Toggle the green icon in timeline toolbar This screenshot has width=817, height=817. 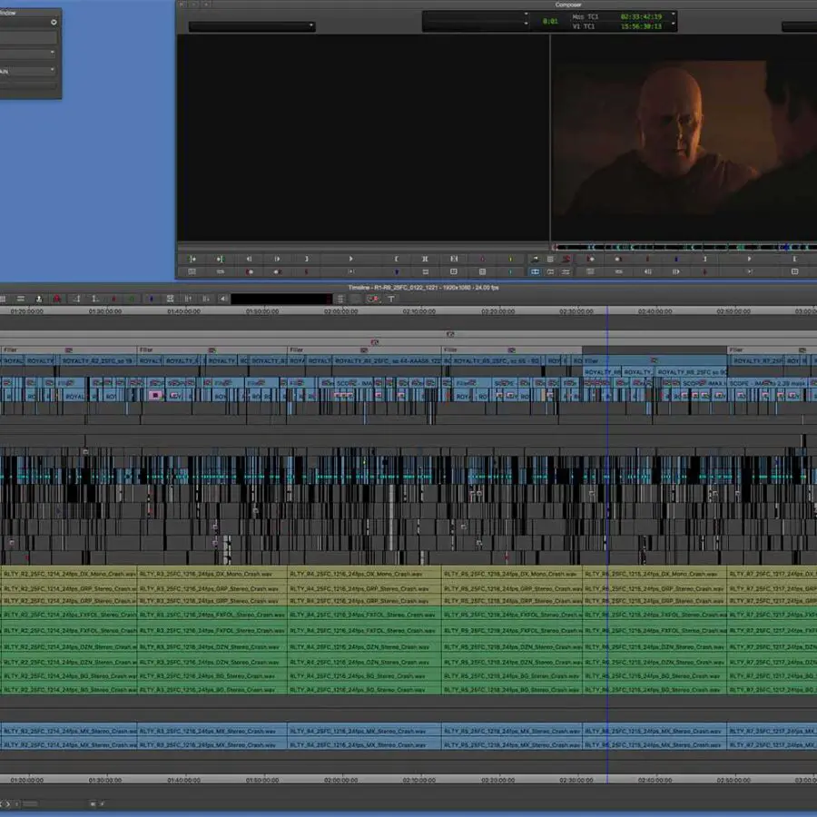click(x=132, y=299)
